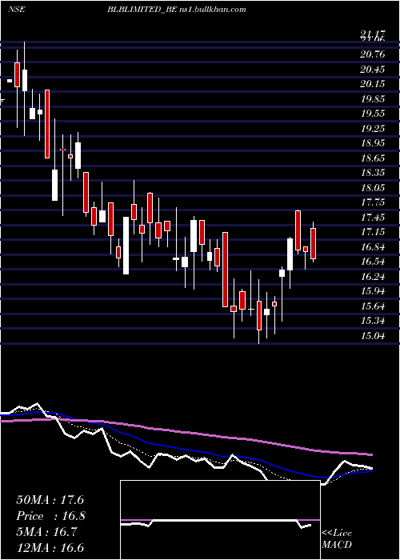The image size is (400, 560).
Task: Click the 18.35 price axis label
Action: (x=373, y=173)
